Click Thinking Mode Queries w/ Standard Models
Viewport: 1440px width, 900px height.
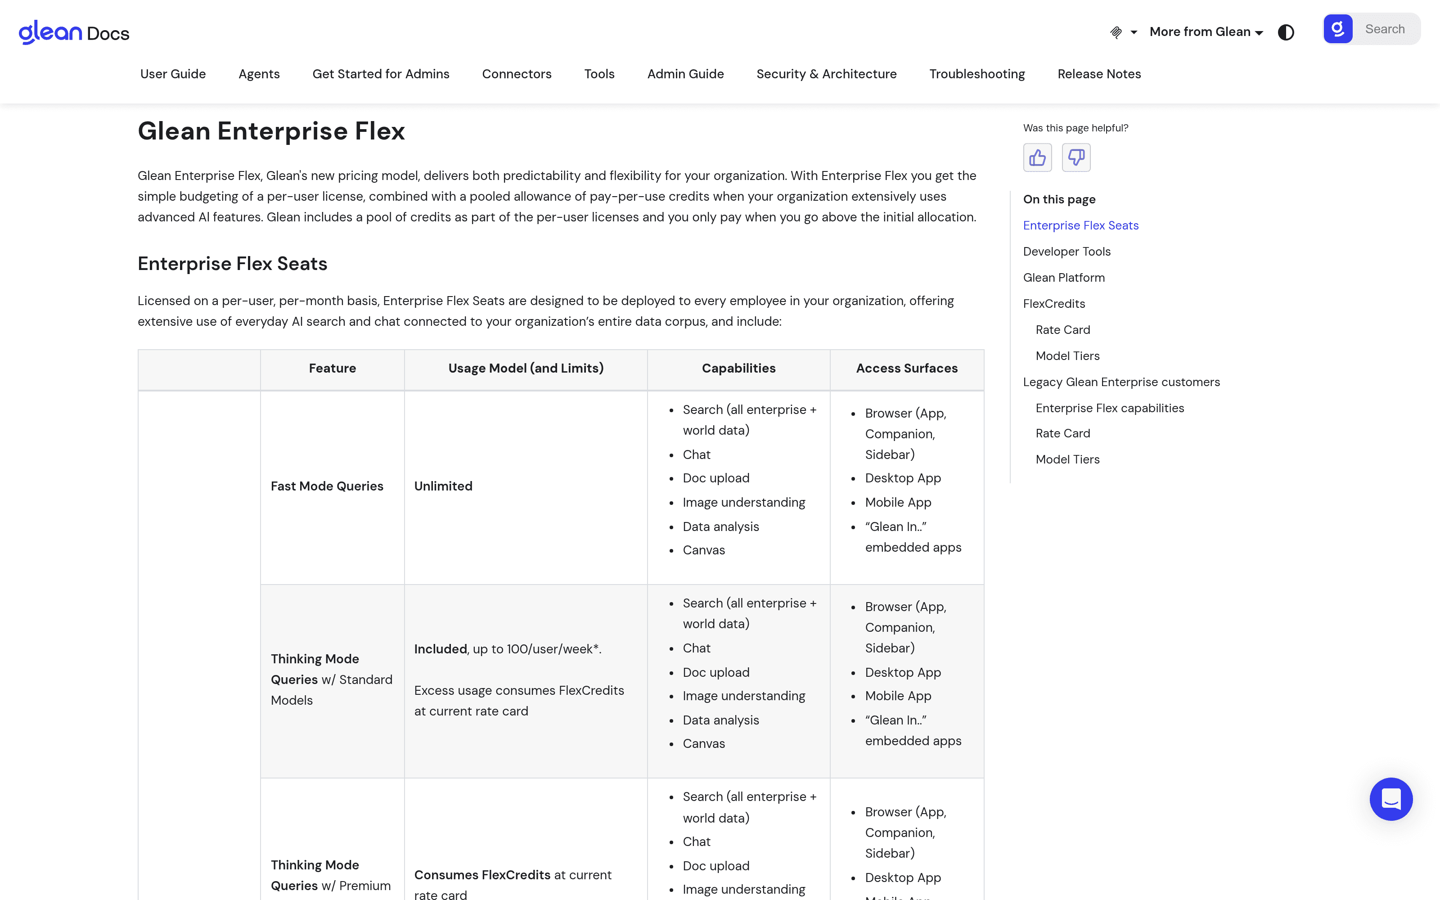coord(332,680)
